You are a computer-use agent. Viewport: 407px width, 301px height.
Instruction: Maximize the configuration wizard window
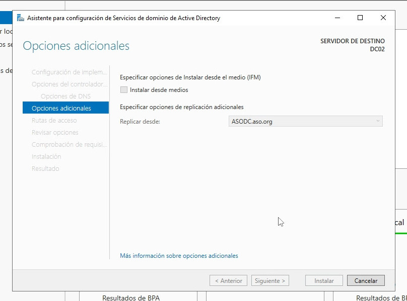point(360,18)
